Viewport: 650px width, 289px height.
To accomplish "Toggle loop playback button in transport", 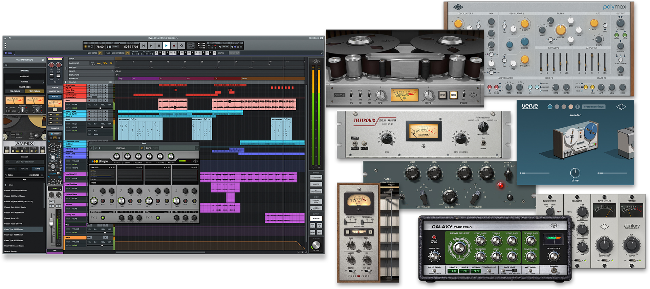I will pyautogui.click(x=181, y=46).
